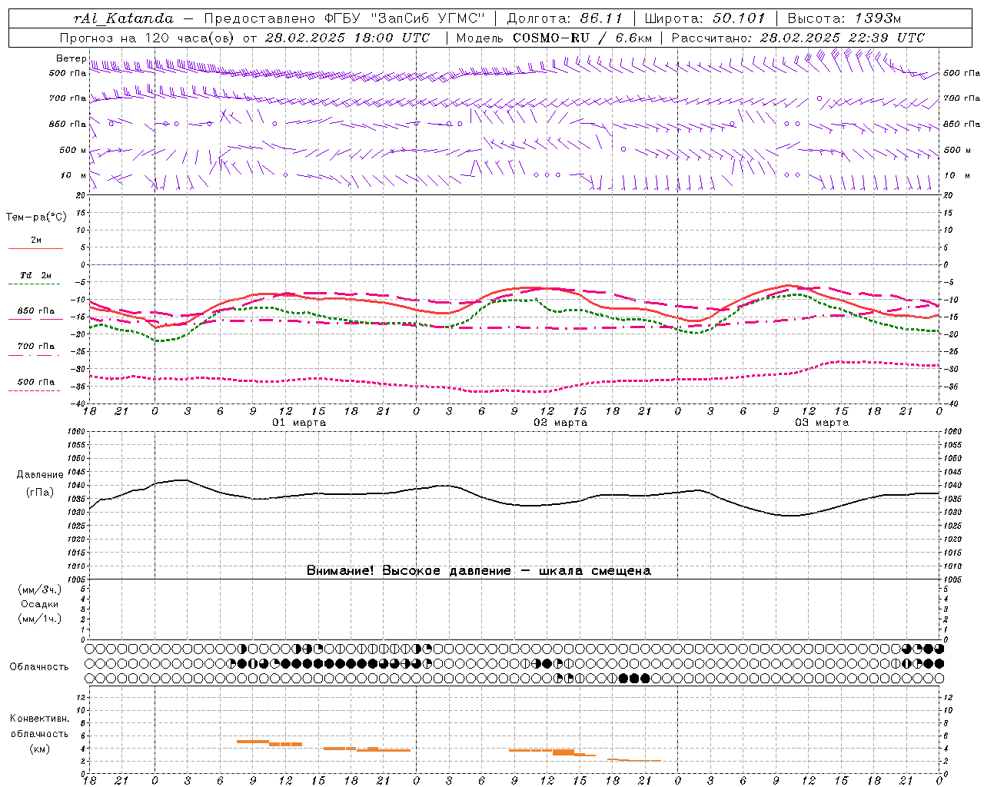Click the 01 марта date label
Screen dimensions: 984x787
[300, 423]
